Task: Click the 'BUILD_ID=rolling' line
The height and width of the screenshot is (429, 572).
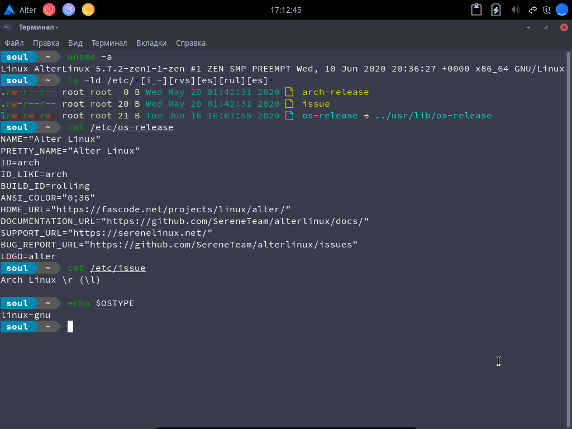Action: pyautogui.click(x=45, y=185)
